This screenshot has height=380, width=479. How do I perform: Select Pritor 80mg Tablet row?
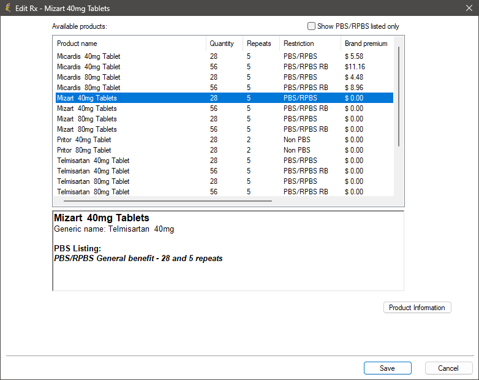point(224,150)
